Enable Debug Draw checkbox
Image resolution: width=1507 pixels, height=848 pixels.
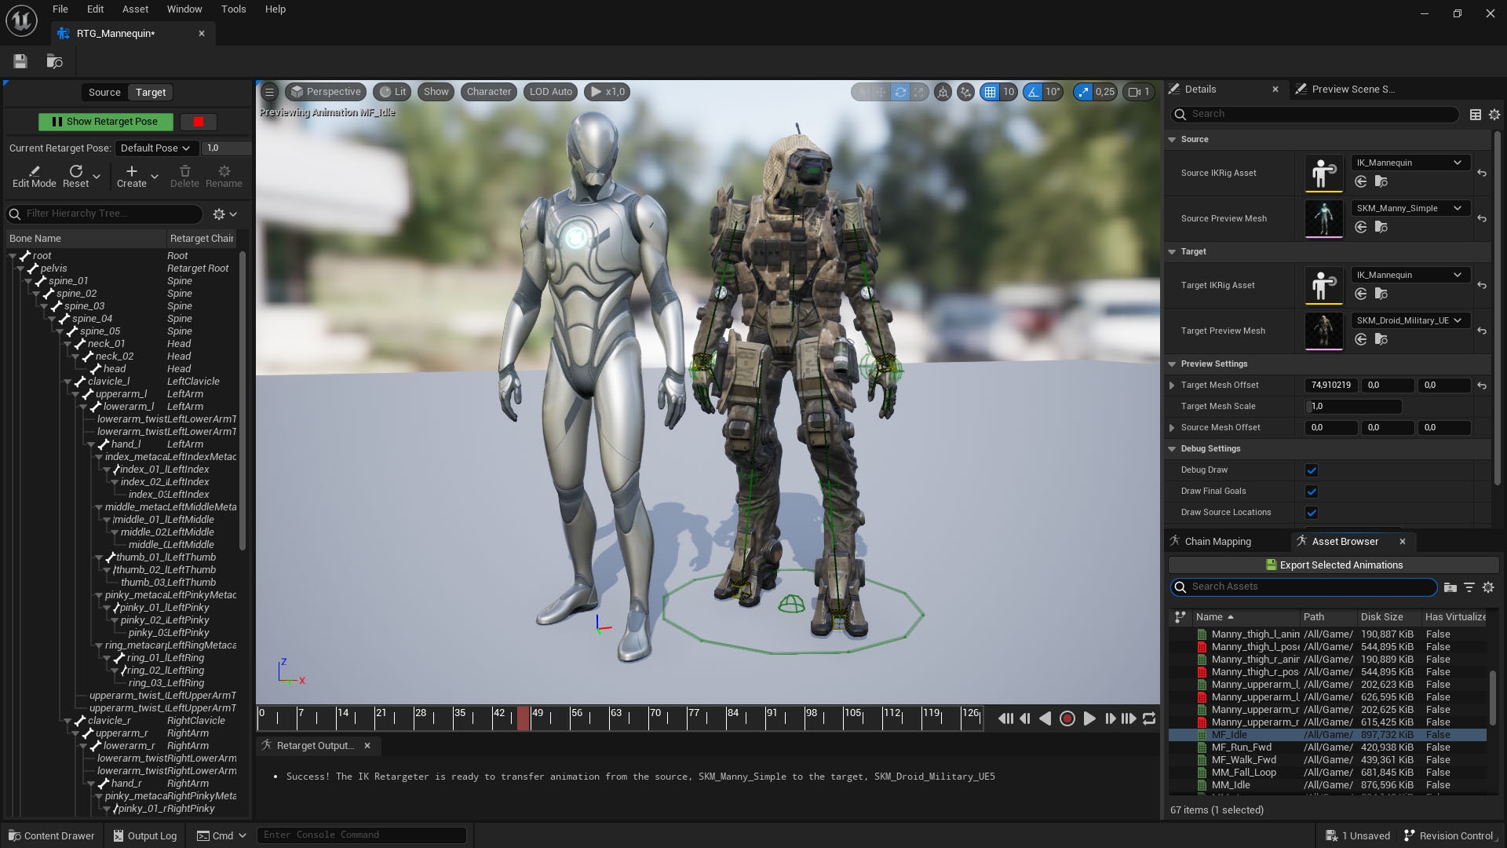point(1312,470)
